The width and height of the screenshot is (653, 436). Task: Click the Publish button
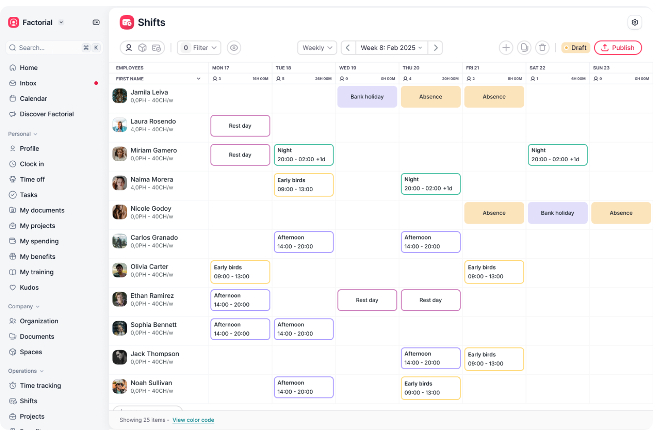(x=618, y=48)
